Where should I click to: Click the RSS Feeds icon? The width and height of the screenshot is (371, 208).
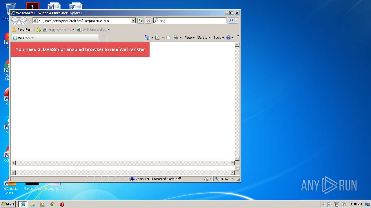click(x=157, y=38)
